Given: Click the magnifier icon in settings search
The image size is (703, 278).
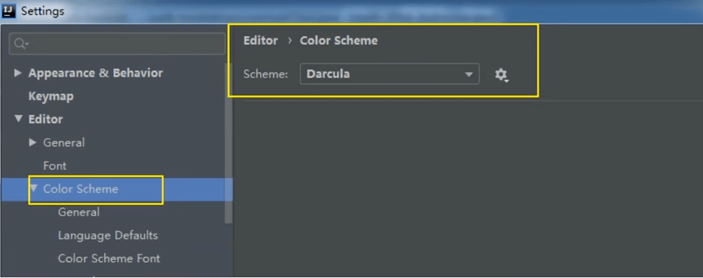Looking at the screenshot, I should tap(20, 44).
